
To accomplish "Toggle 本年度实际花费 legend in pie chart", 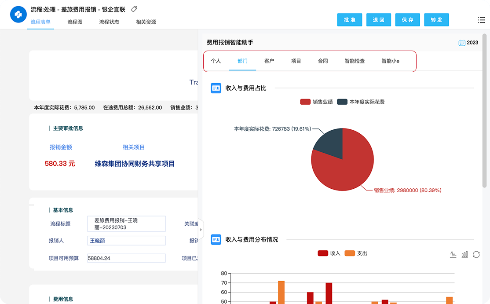I will coord(361,102).
